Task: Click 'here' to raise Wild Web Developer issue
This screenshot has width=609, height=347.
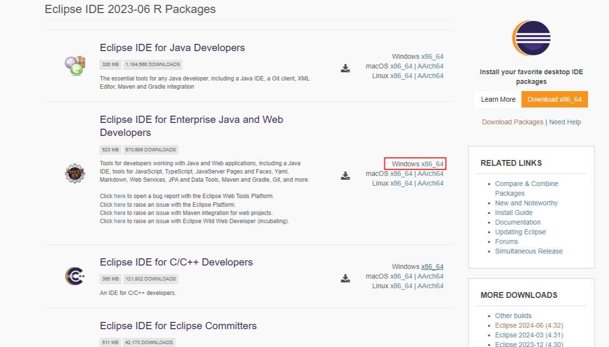Action: coord(120,221)
